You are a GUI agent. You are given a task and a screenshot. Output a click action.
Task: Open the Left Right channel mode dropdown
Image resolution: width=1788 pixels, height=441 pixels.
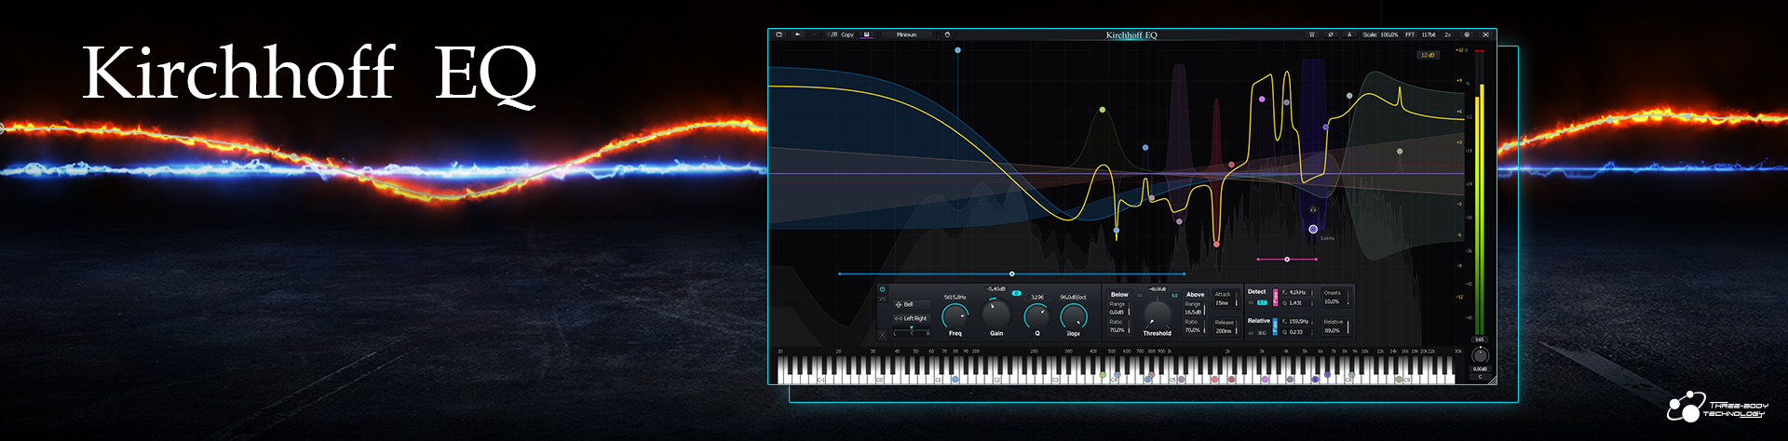(912, 318)
